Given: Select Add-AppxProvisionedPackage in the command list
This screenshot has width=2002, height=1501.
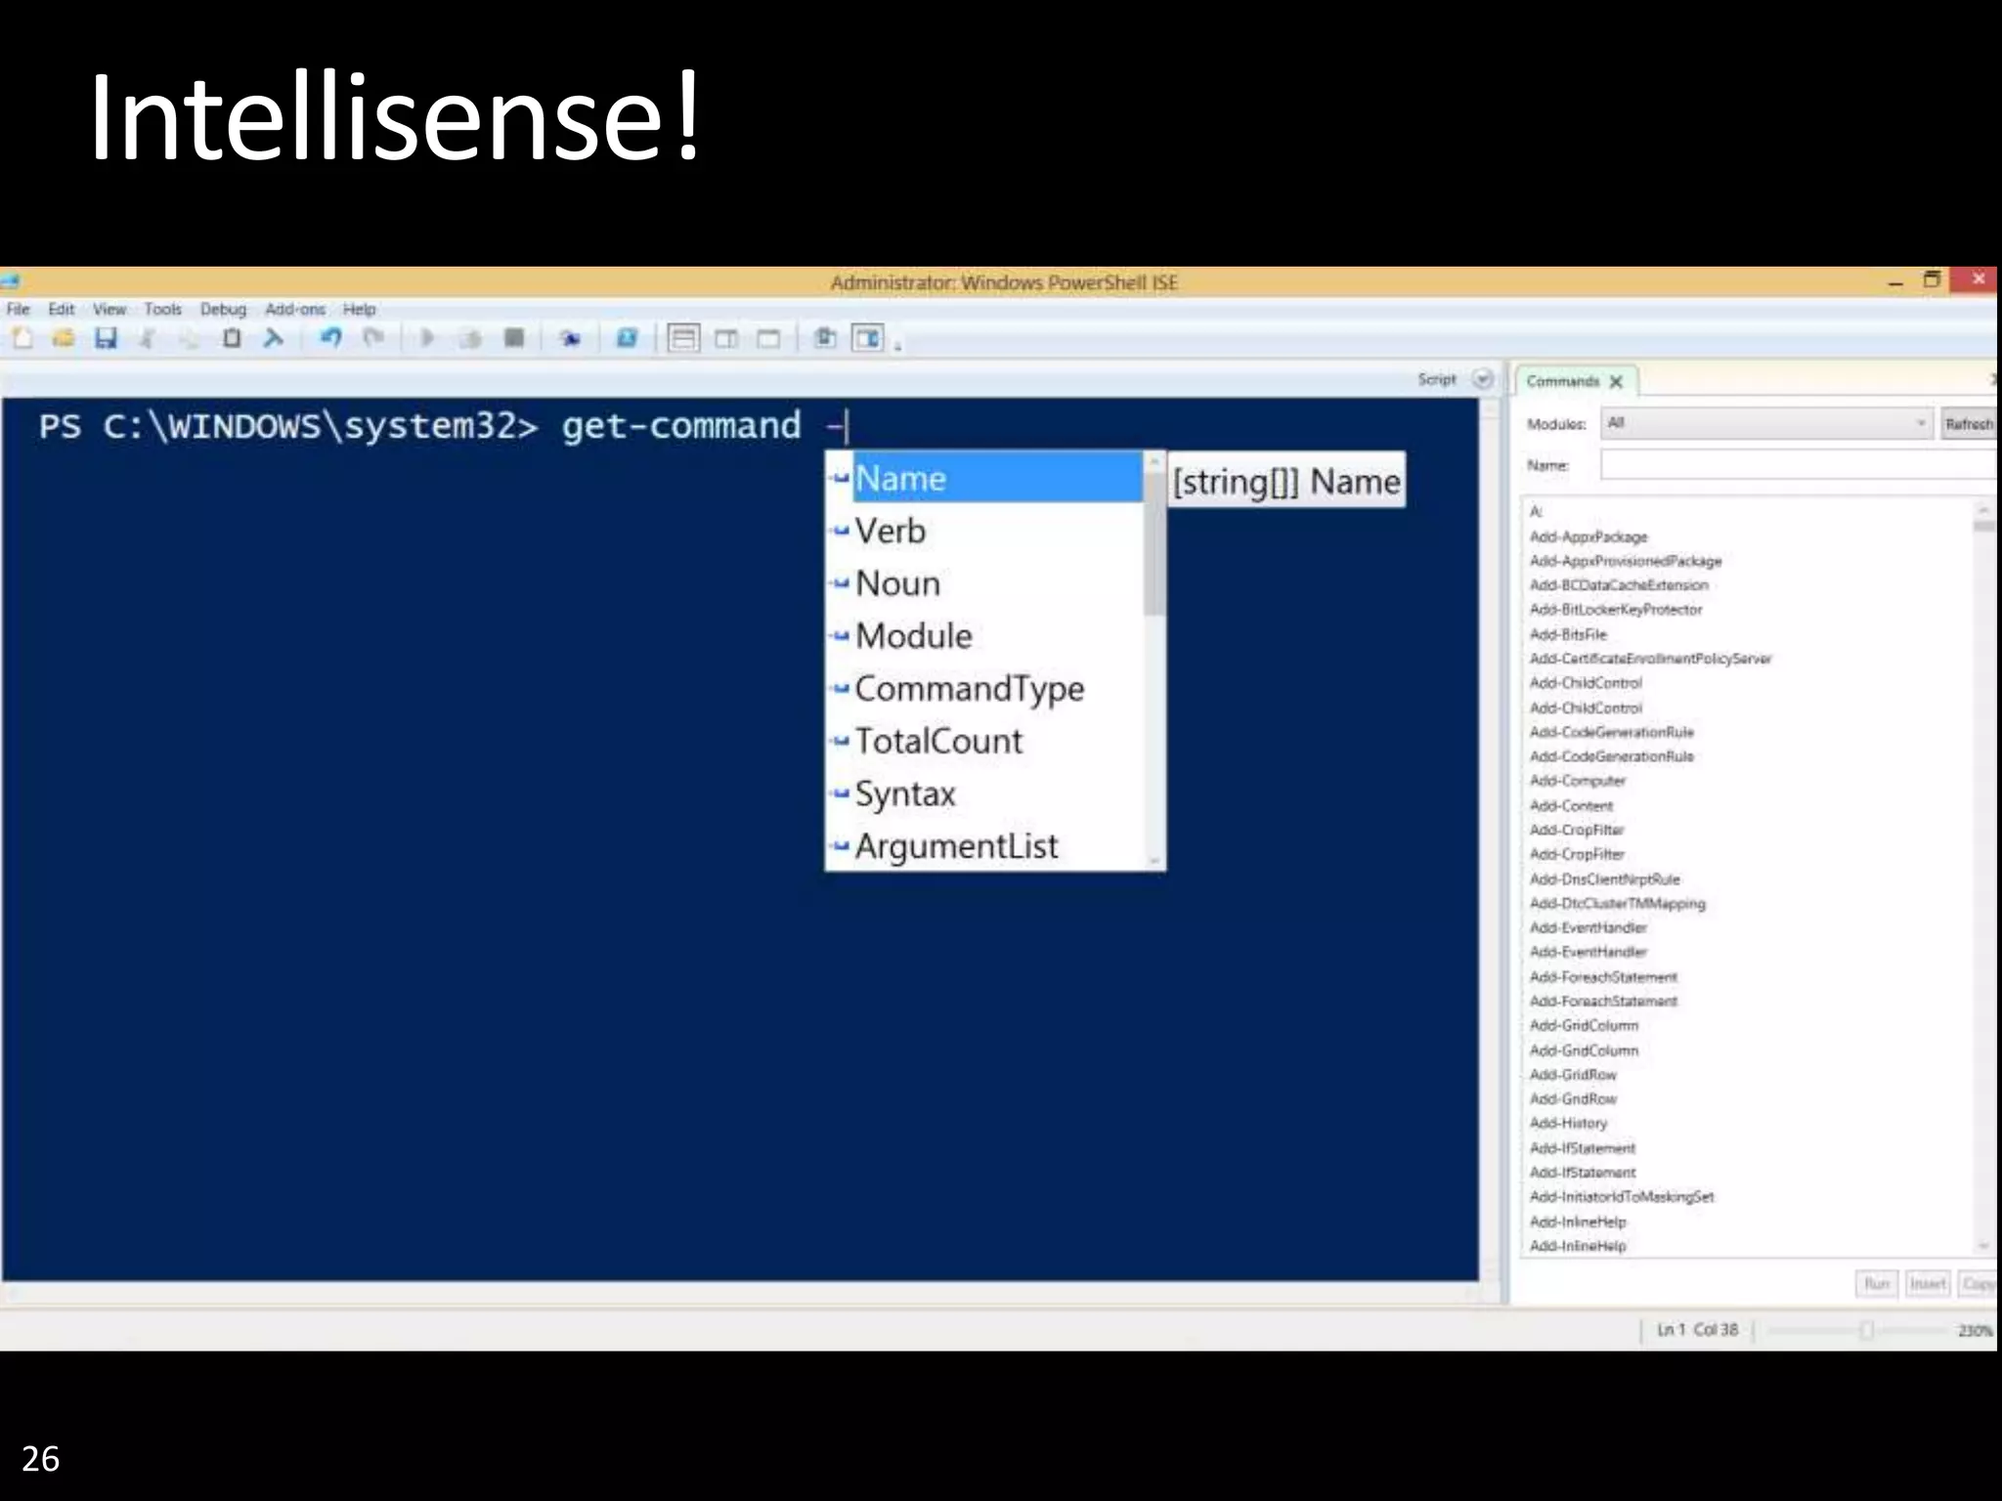Looking at the screenshot, I should [1626, 561].
